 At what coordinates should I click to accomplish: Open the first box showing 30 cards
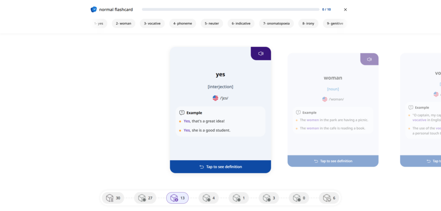coord(113,198)
